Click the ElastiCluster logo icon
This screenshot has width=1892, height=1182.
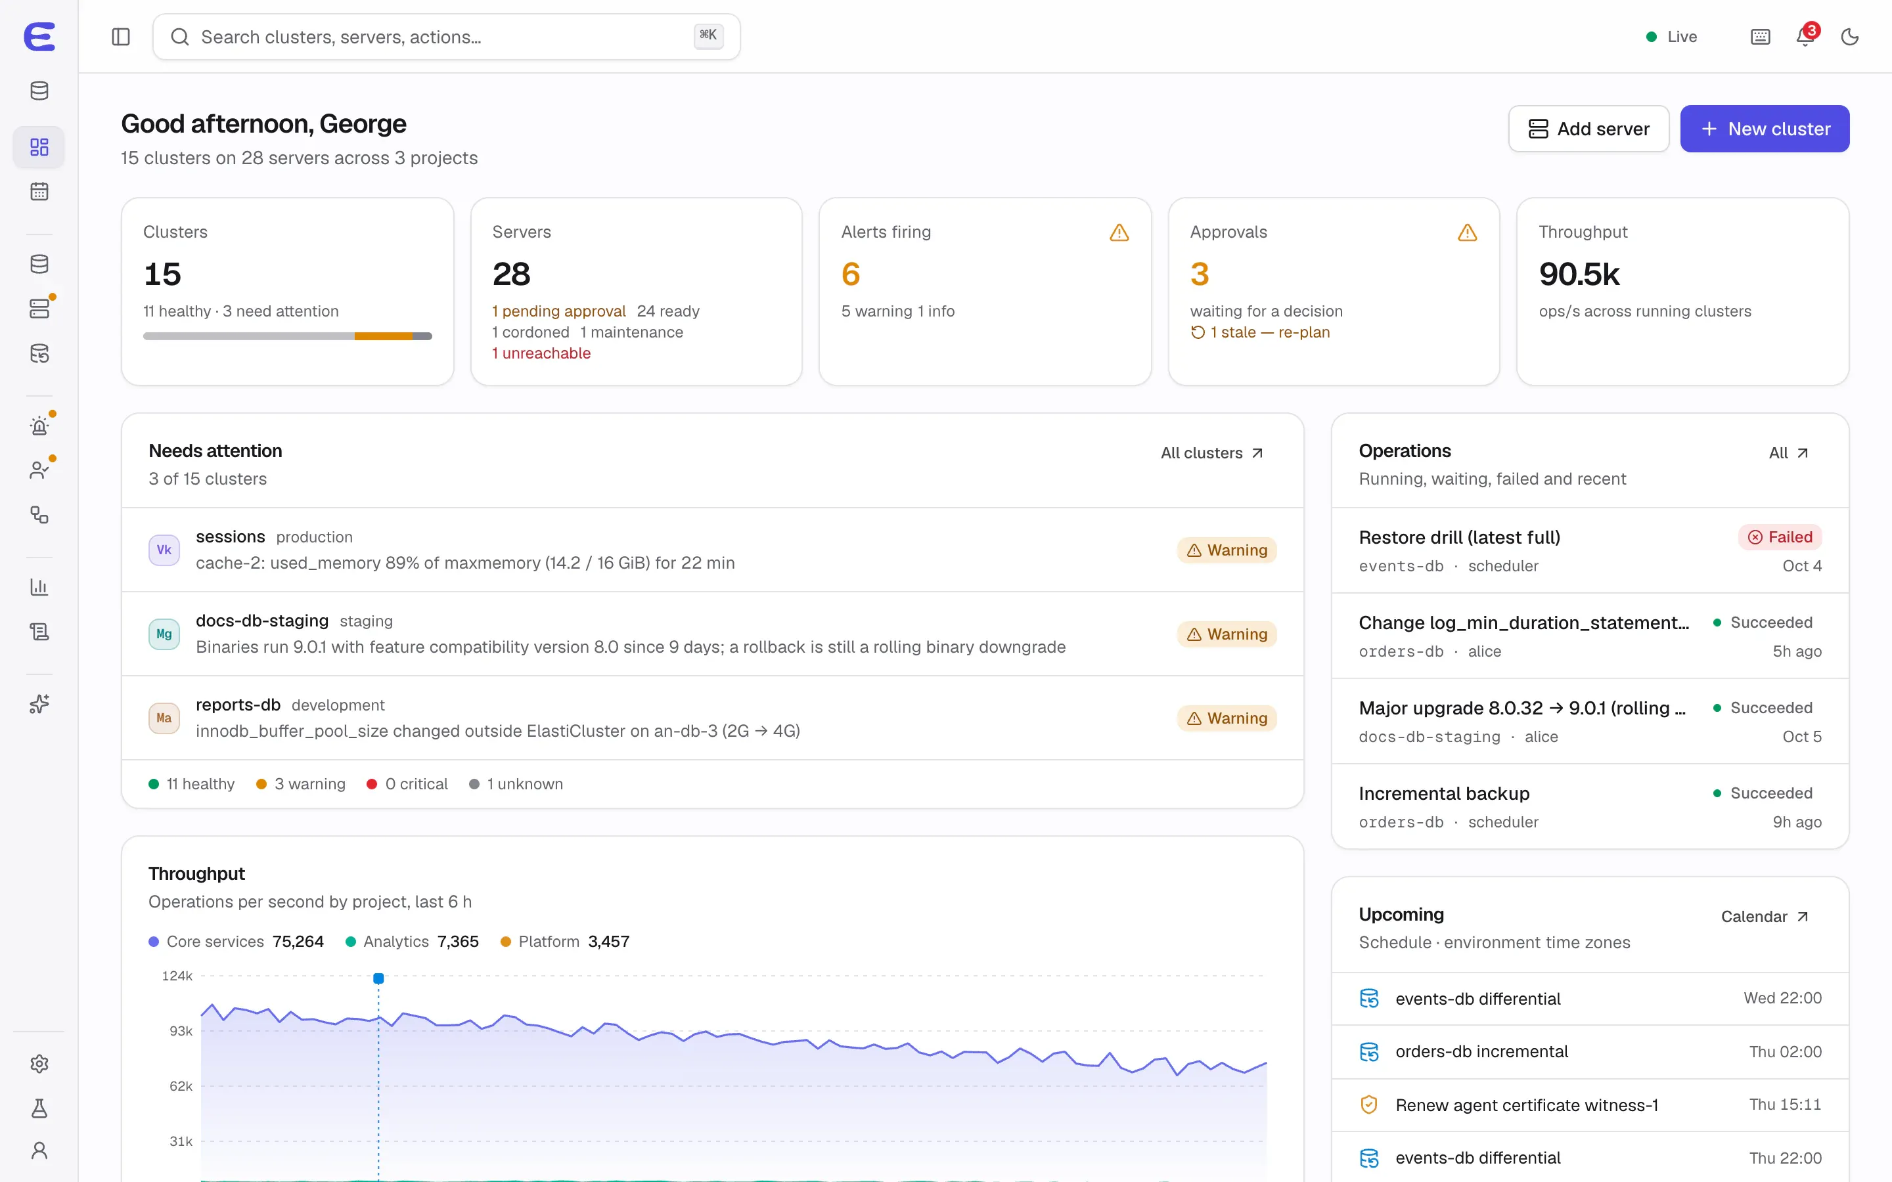[39, 37]
